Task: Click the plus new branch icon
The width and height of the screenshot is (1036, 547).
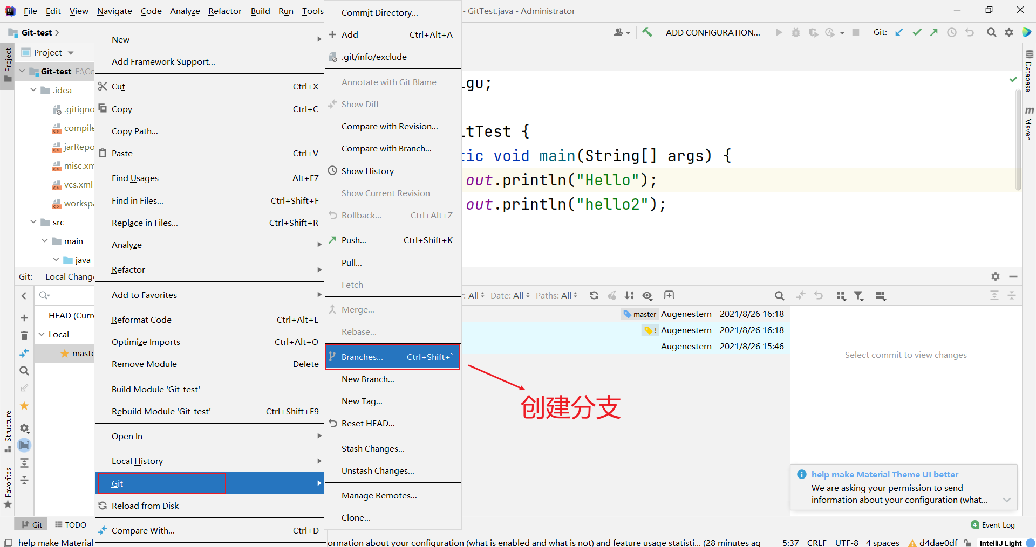Action: click(24, 318)
